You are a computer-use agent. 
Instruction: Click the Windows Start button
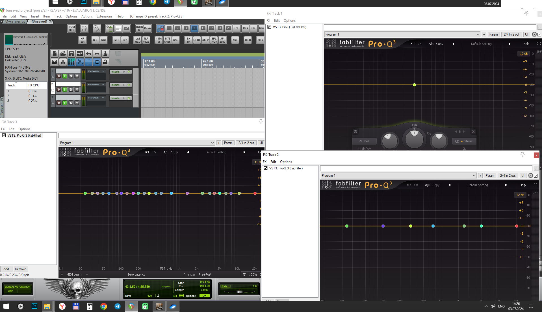pos(6,306)
